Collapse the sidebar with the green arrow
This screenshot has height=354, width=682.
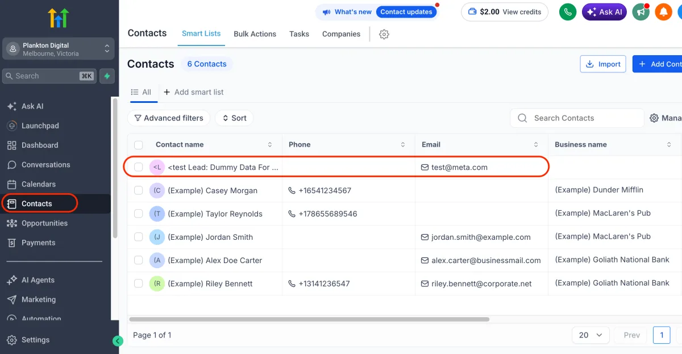tap(118, 341)
